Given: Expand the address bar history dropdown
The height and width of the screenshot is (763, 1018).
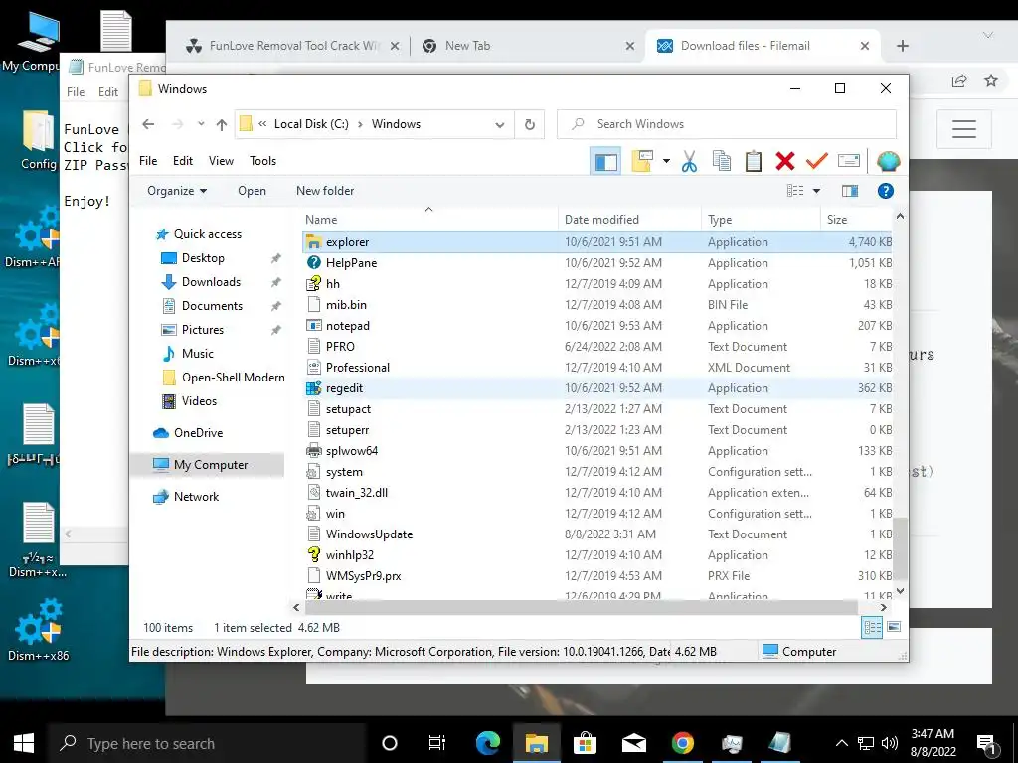Looking at the screenshot, I should tap(500, 124).
